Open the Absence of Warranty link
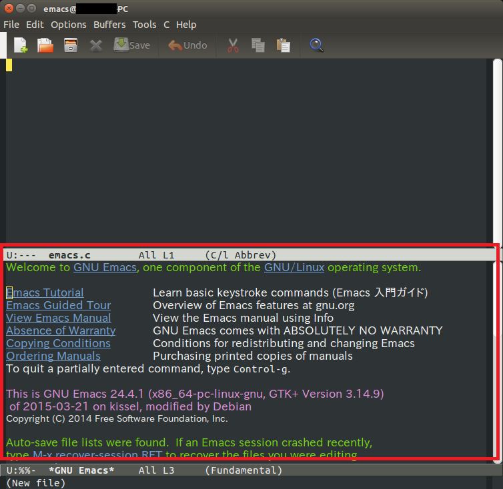 tap(61, 330)
